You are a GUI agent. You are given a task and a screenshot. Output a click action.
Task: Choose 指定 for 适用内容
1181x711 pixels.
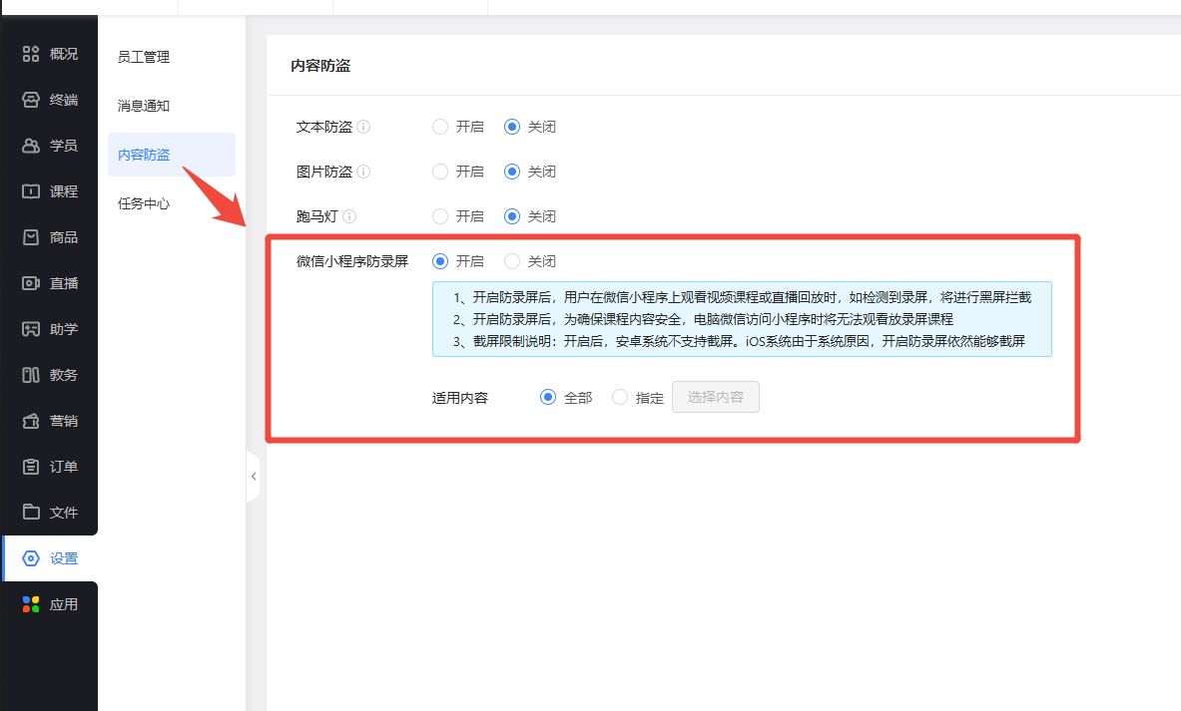point(620,397)
